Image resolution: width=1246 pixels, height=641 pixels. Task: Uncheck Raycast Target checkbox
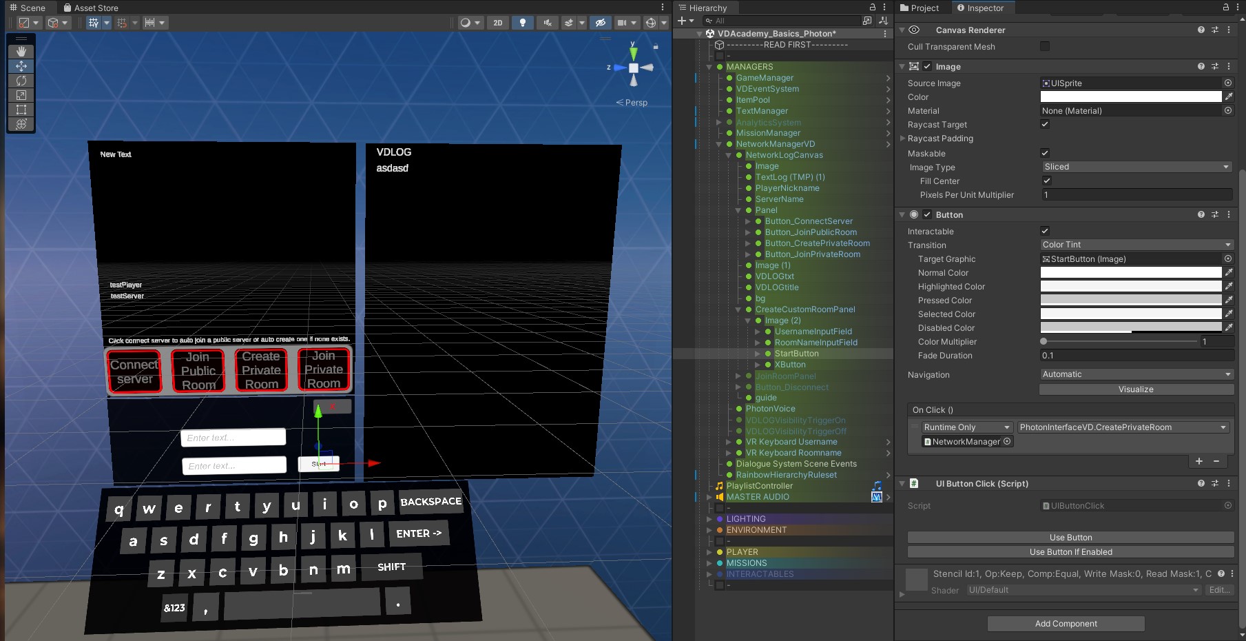tap(1045, 125)
